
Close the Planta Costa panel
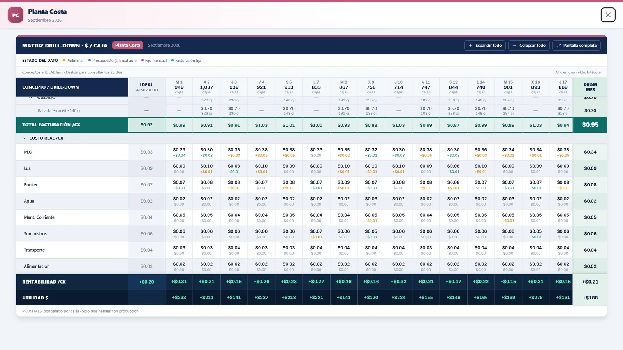coord(608,15)
